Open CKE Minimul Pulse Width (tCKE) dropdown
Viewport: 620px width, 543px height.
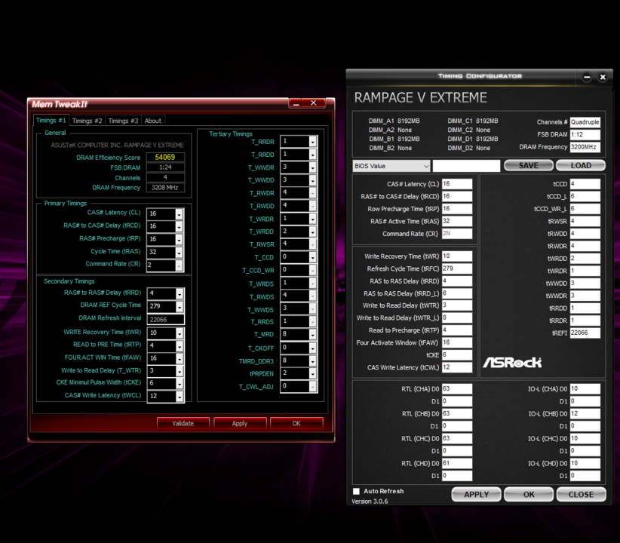(x=180, y=384)
